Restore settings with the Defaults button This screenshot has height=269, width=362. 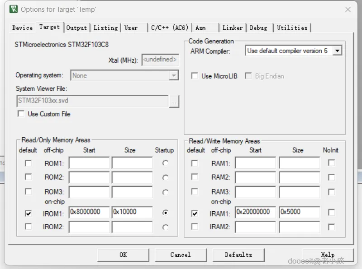click(238, 255)
